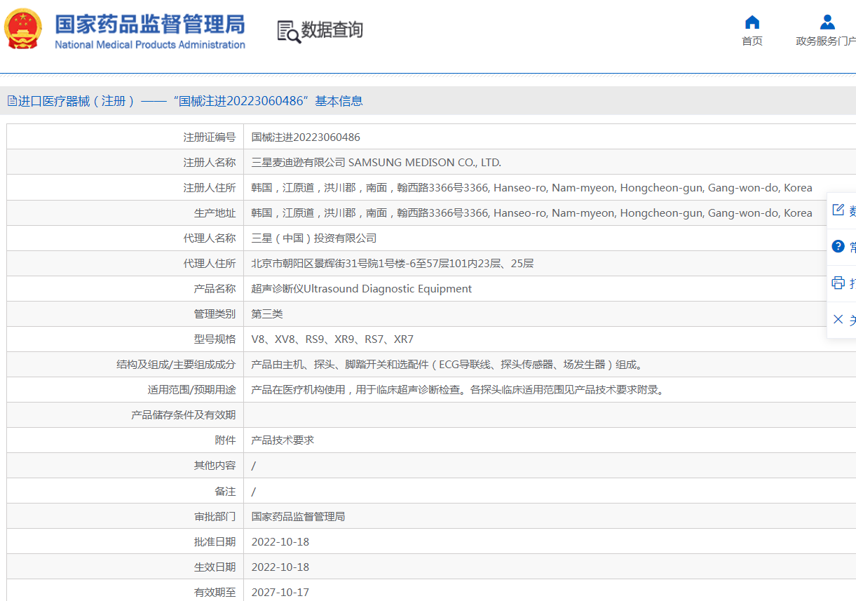Click the document icon before 进口医疗器械
The image size is (856, 601).
[x=12, y=101]
